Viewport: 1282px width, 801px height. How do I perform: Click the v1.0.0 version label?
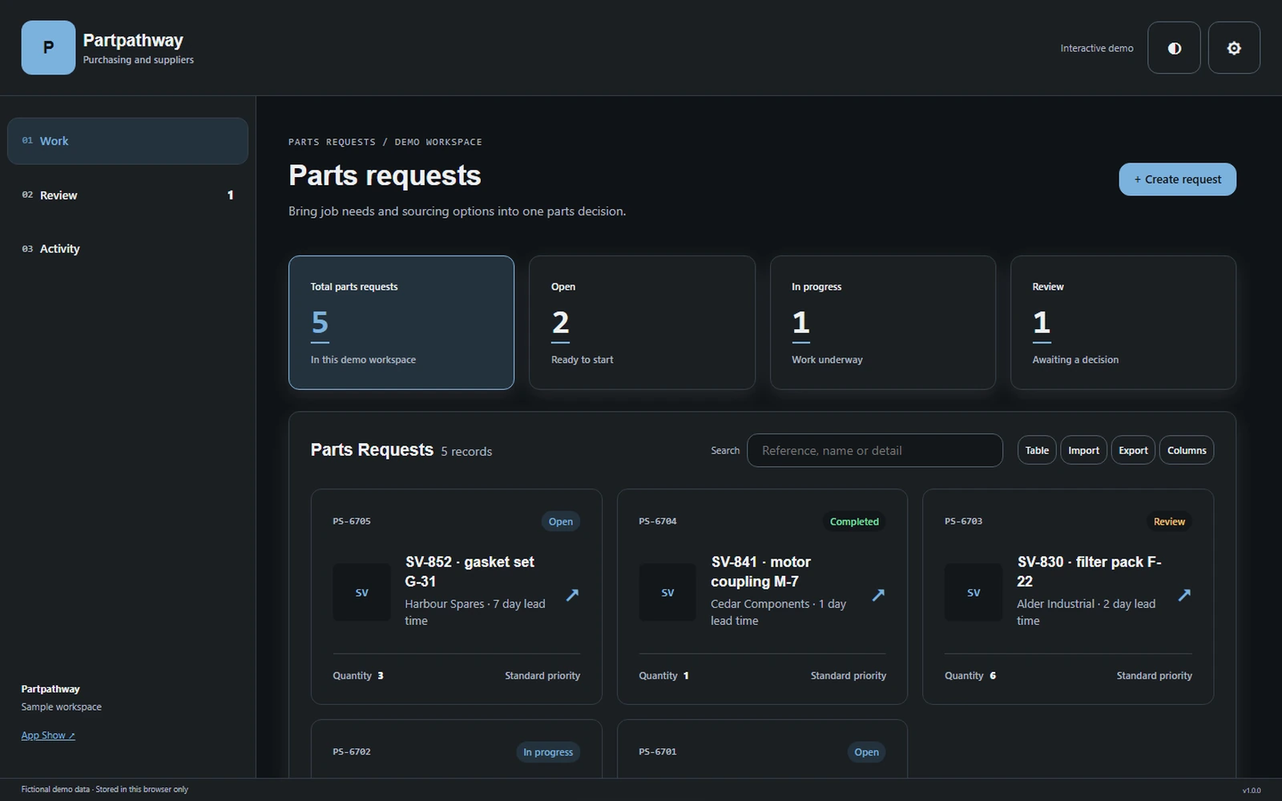pos(1252,791)
